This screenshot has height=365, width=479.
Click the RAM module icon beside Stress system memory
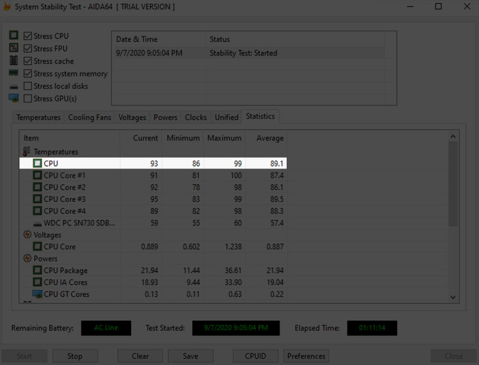click(x=14, y=73)
